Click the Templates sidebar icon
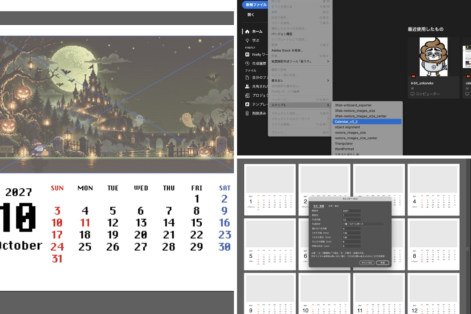The height and width of the screenshot is (314, 471). coord(247,104)
